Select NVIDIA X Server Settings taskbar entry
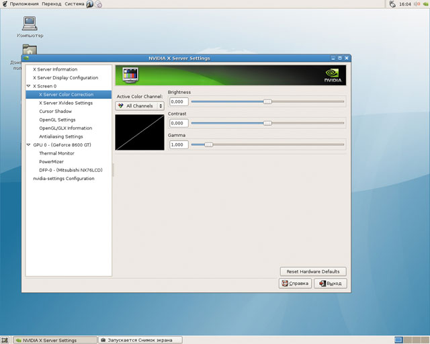Viewport: 430px width, 344px height. [x=55, y=340]
